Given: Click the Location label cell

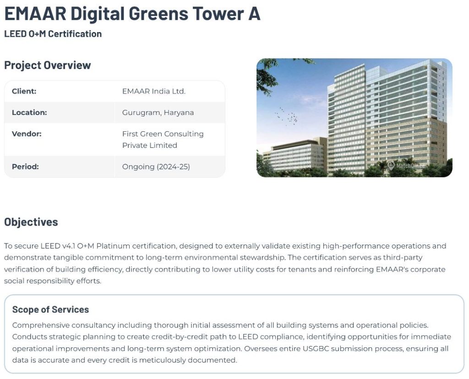Looking at the screenshot, I should click(x=29, y=113).
